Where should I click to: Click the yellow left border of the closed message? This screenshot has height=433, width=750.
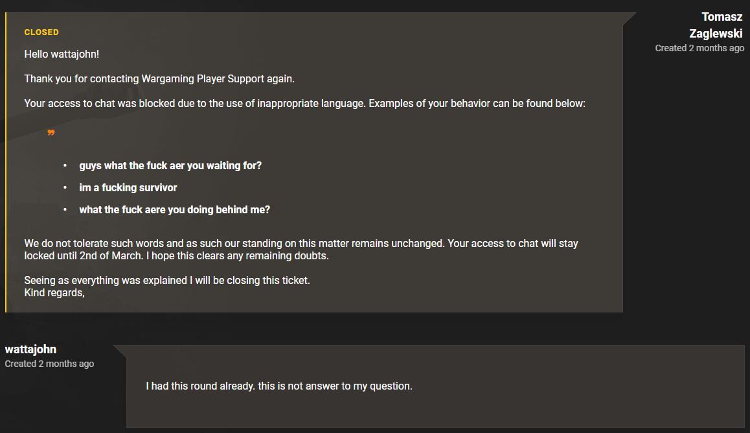click(x=6, y=162)
